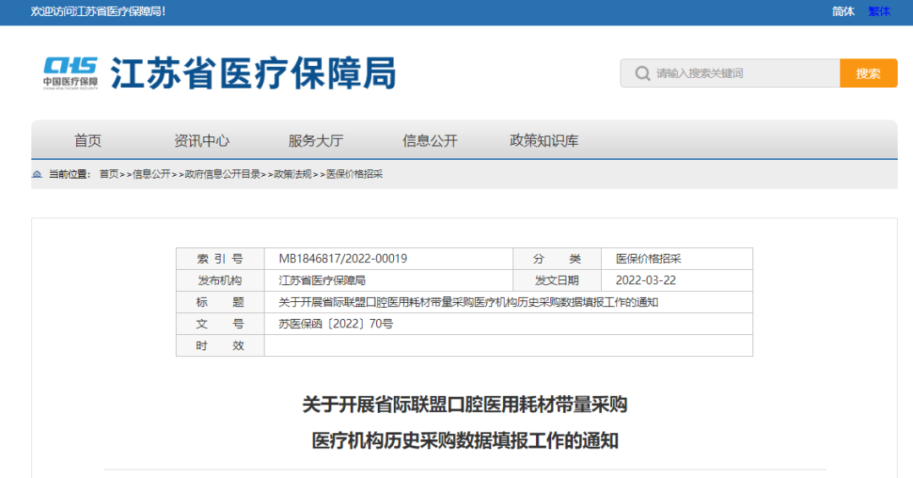Select the 索引号 label cell

(220, 259)
